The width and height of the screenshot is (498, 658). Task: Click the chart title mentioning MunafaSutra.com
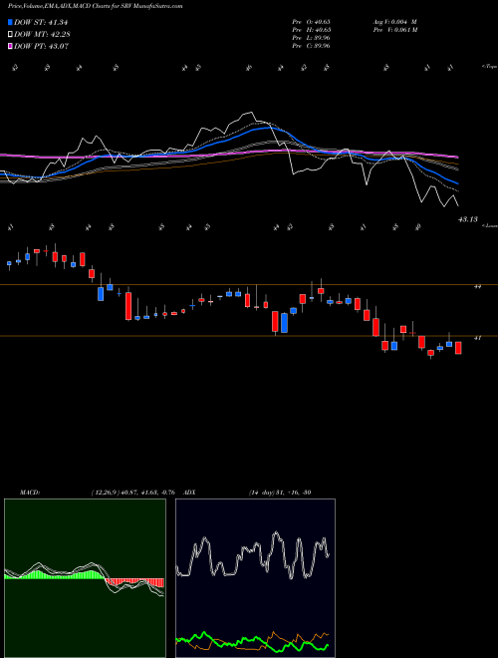(96, 6)
